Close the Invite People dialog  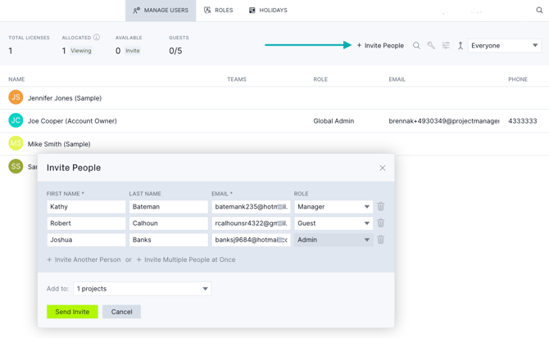click(383, 168)
